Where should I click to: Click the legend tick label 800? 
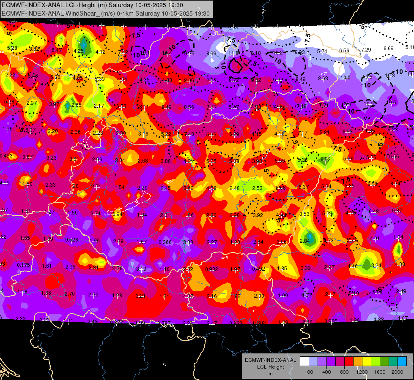[x=344, y=372]
